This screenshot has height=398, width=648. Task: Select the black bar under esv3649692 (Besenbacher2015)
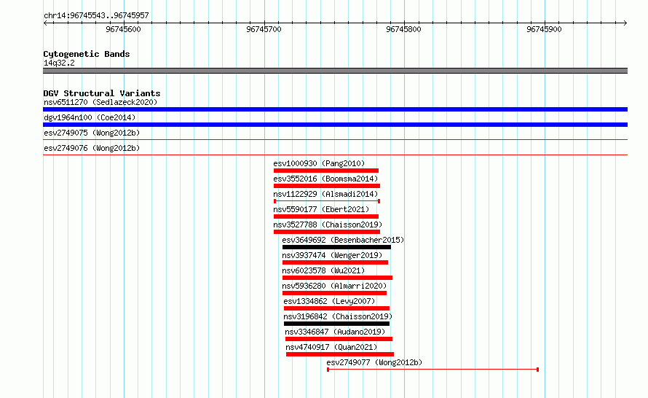click(336, 247)
